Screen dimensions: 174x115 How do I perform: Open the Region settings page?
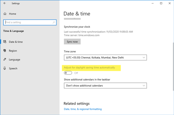13,51
